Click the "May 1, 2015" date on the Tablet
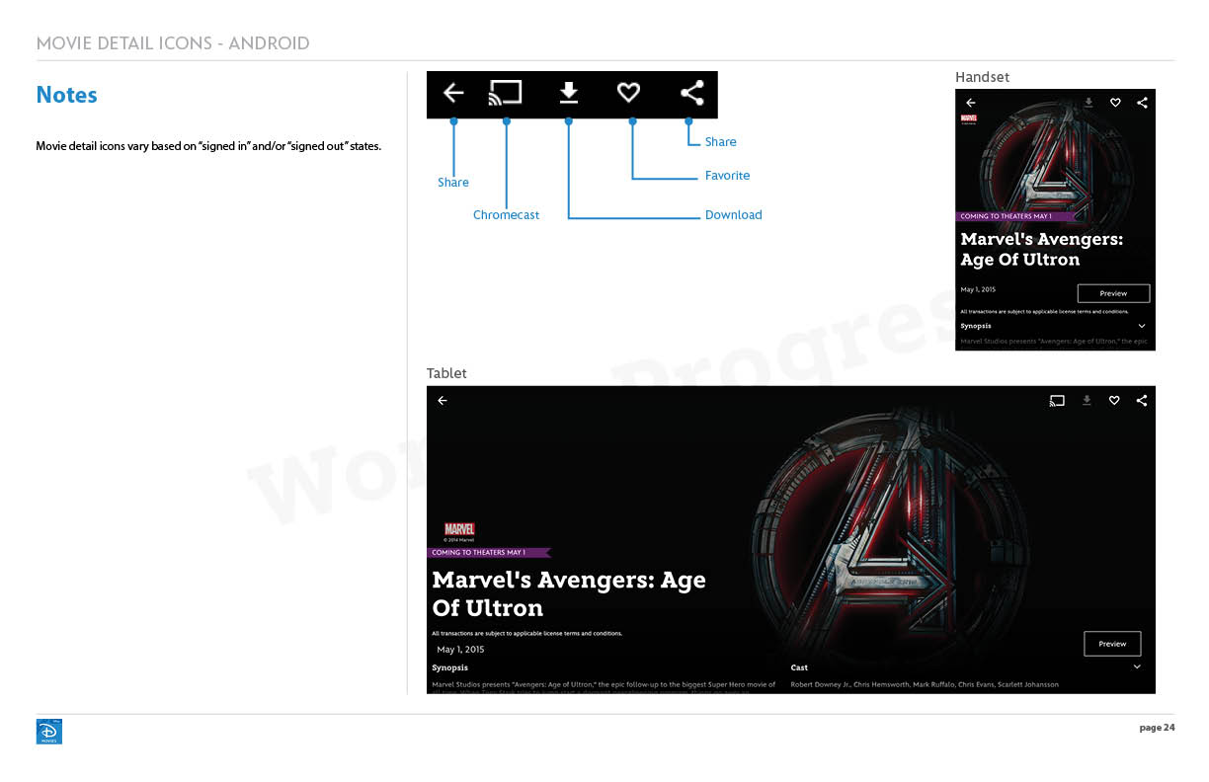The height and width of the screenshot is (782, 1209). tap(460, 650)
